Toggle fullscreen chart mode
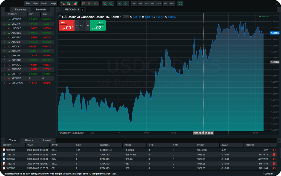 [x=180, y=4]
